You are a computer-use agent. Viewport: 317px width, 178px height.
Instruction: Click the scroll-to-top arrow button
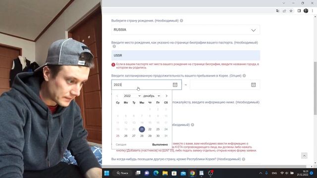304,156
